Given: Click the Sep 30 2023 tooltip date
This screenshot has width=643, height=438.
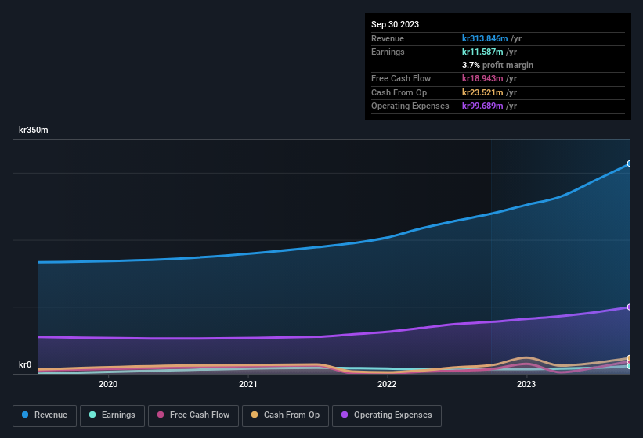Looking at the screenshot, I should click(395, 24).
